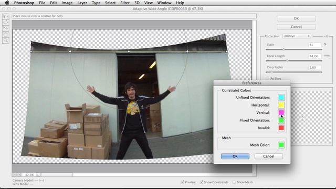
Task: Select the Hand tool
Action: (6, 34)
